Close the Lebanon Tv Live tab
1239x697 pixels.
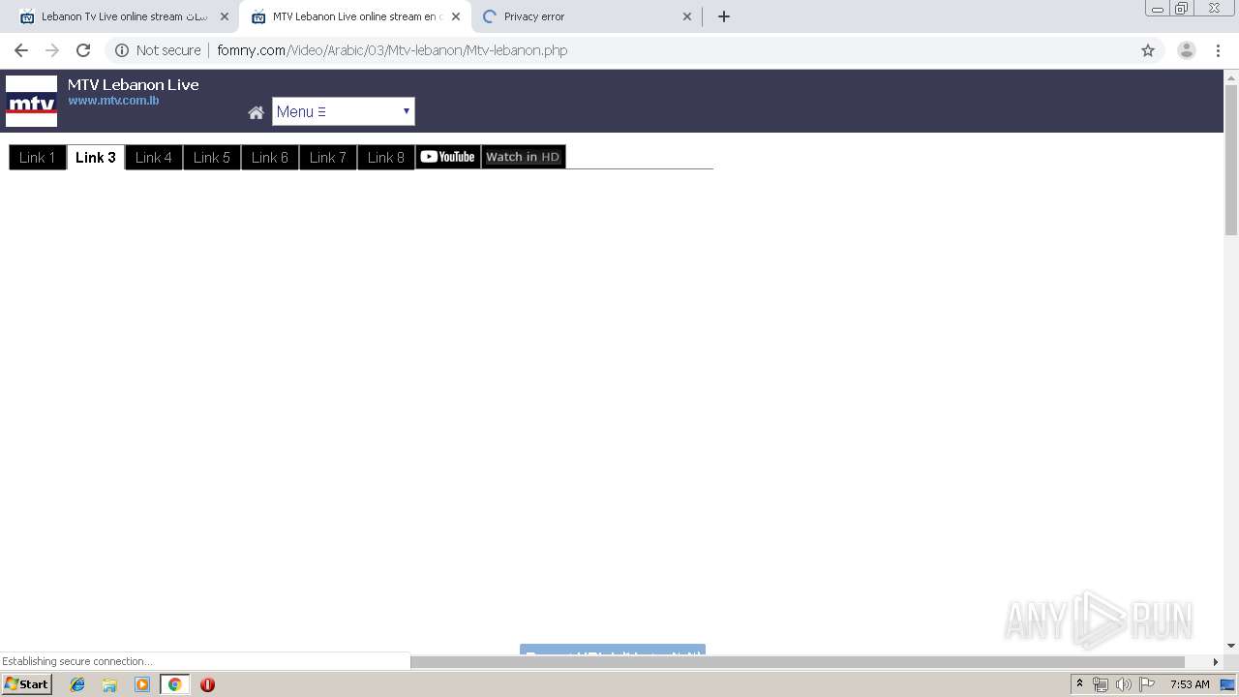(x=225, y=16)
